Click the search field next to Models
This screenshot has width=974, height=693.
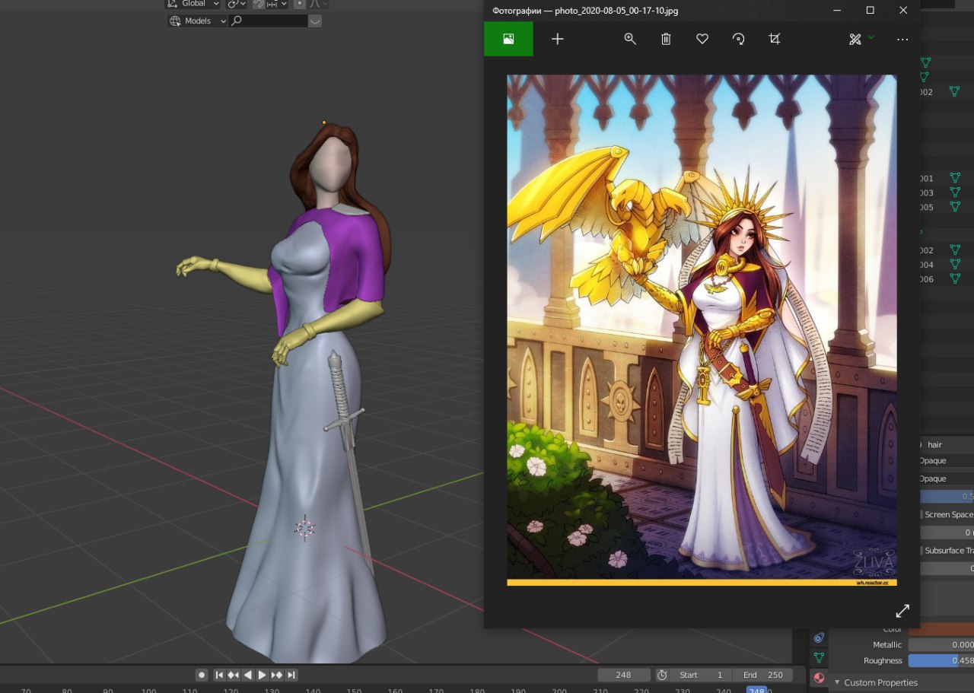(269, 21)
